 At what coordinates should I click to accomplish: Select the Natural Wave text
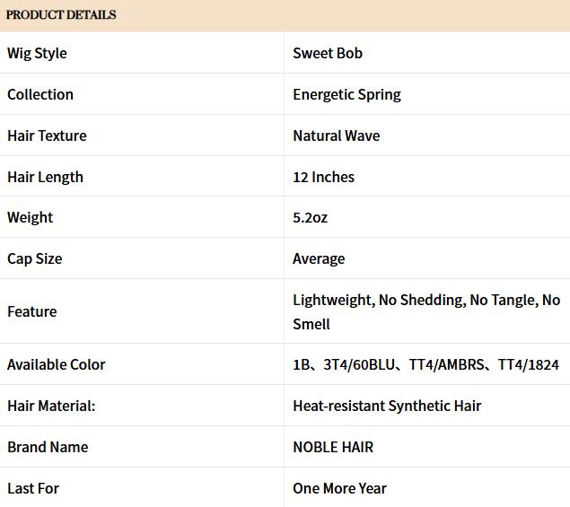coord(336,135)
